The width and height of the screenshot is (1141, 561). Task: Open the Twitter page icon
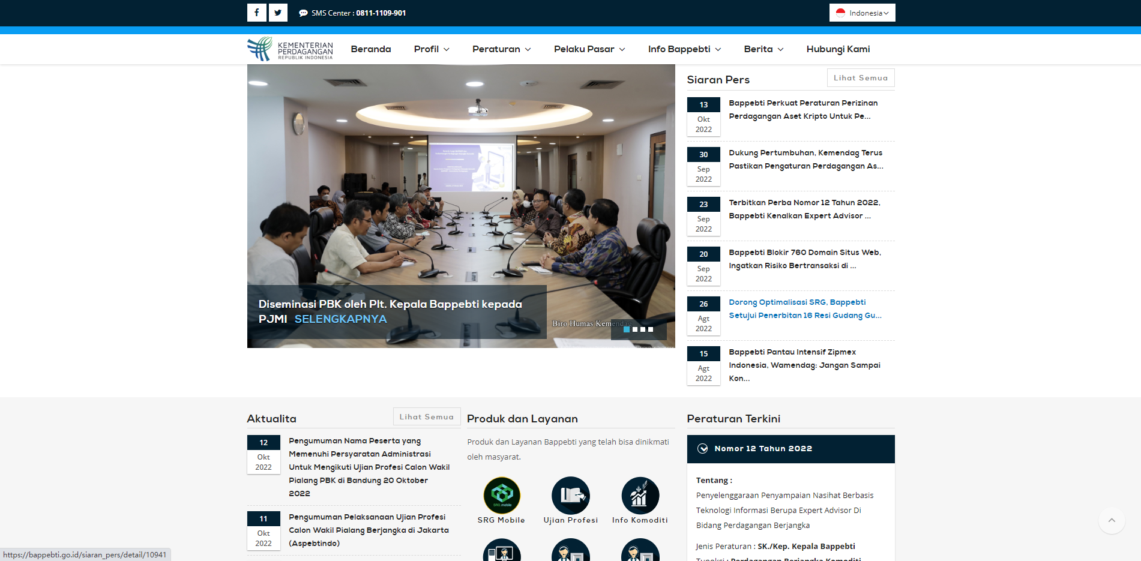click(278, 13)
